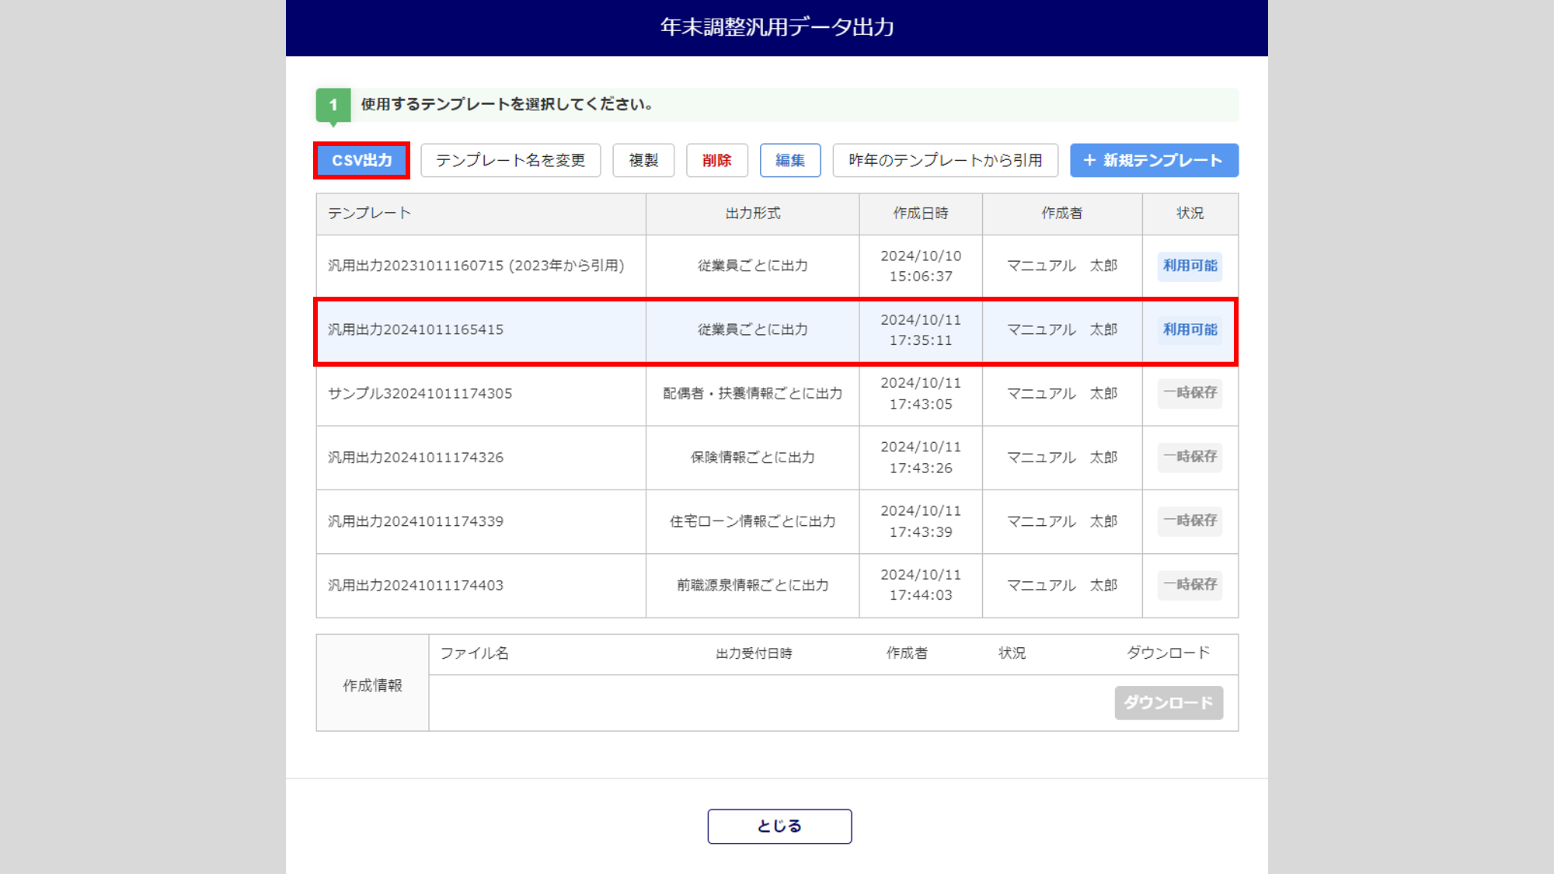Click date 2024/10/11 17:43:39

coord(921,521)
